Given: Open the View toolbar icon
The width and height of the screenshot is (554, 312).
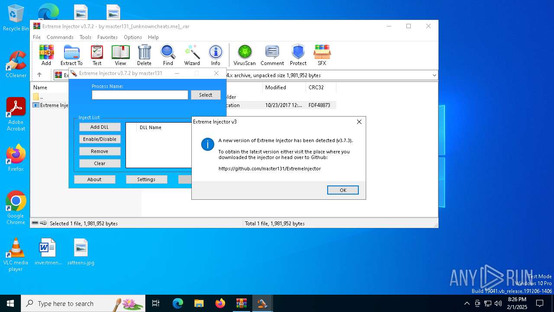Looking at the screenshot, I should (x=120, y=55).
